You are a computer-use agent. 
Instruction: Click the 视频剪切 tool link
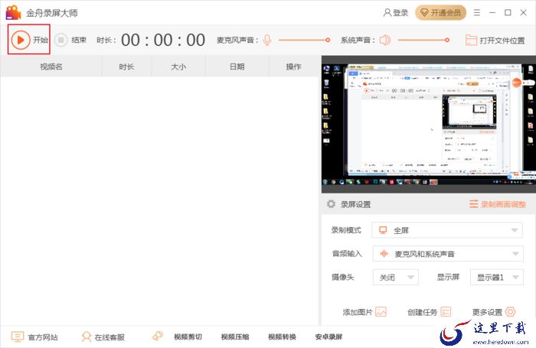(x=188, y=337)
